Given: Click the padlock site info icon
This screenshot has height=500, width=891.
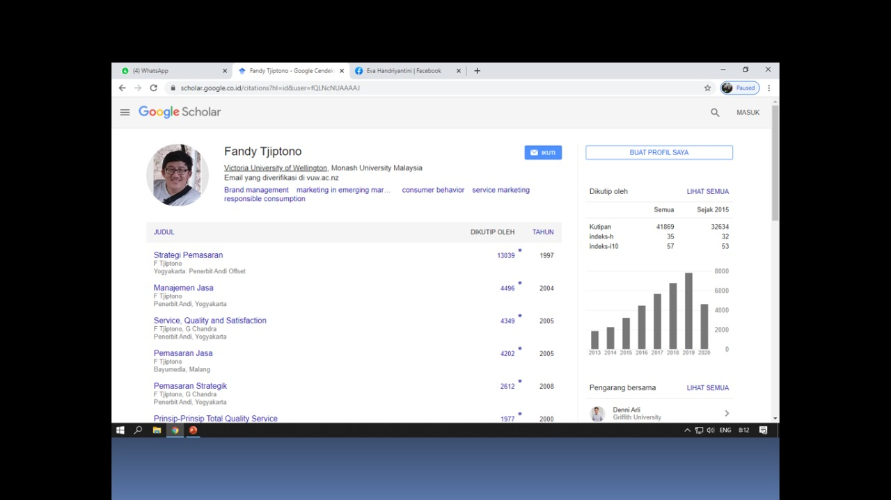Looking at the screenshot, I should (173, 88).
